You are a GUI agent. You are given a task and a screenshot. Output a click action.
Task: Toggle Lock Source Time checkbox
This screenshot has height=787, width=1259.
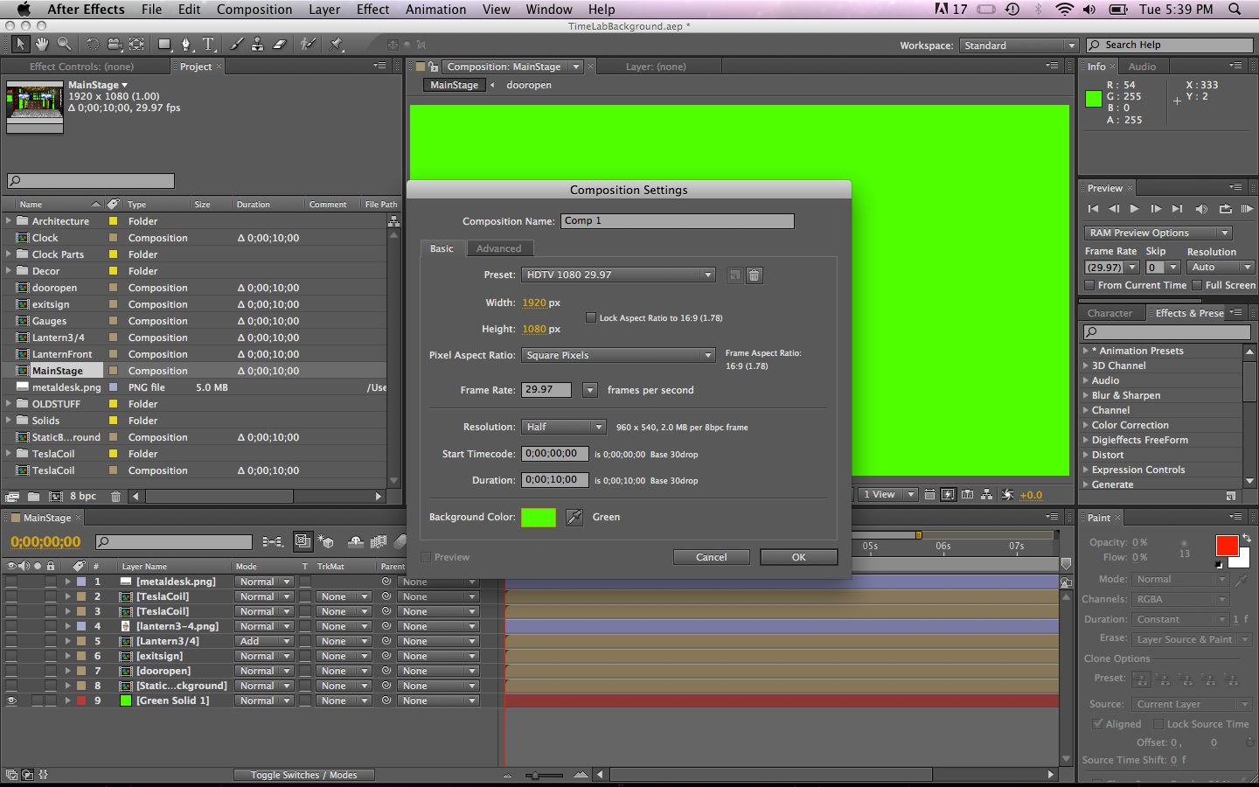[x=1158, y=724]
